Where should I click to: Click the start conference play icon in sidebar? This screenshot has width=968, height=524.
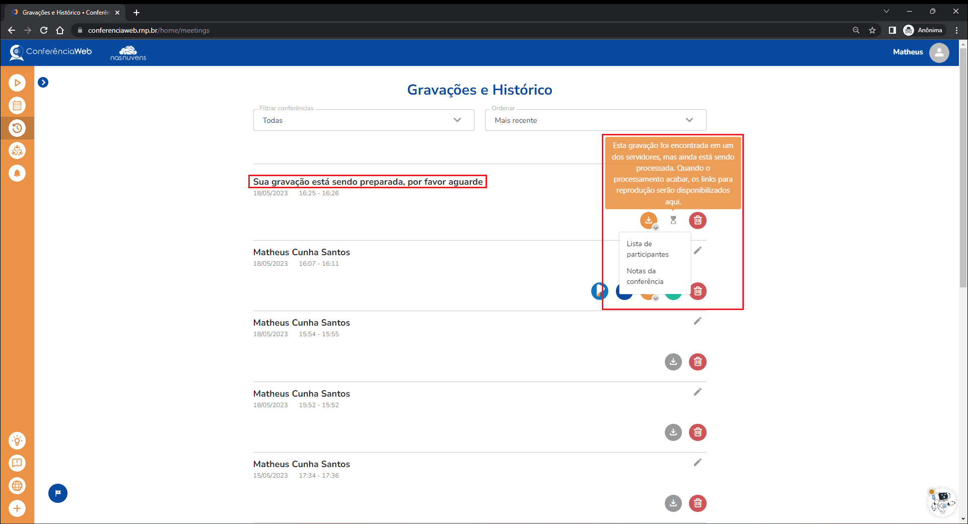click(x=17, y=83)
